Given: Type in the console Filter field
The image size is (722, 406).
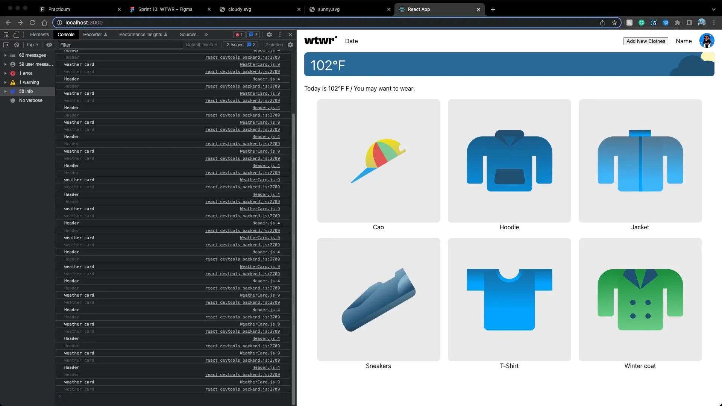Looking at the screenshot, I should tap(120, 45).
